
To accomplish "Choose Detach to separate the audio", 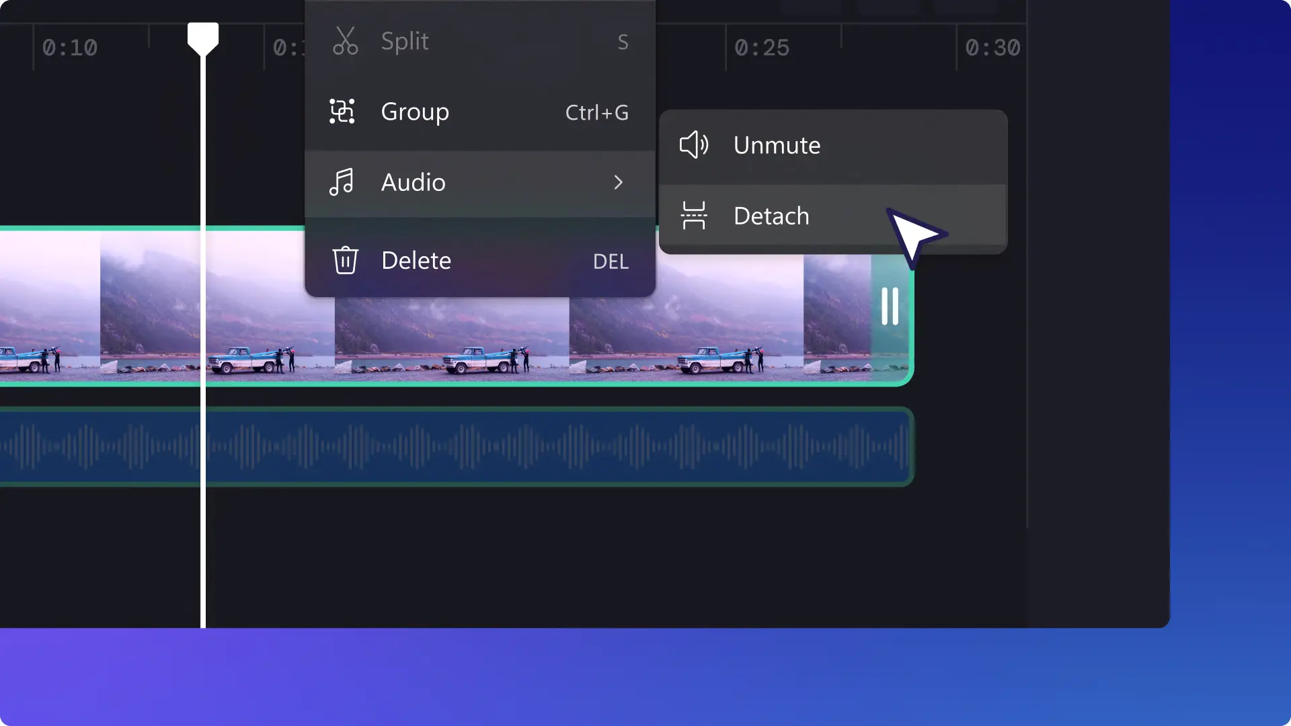I will [771, 216].
